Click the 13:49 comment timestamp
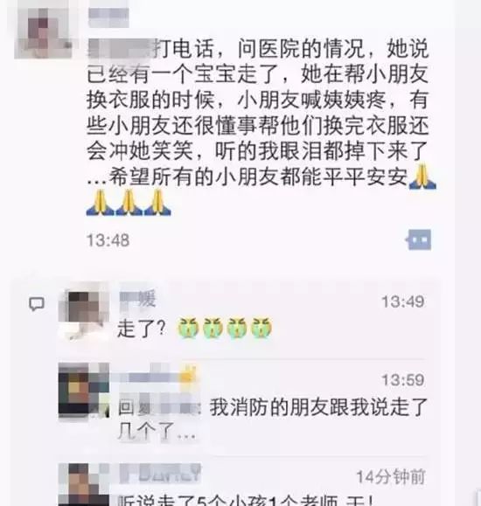The height and width of the screenshot is (506, 481). pos(403,302)
